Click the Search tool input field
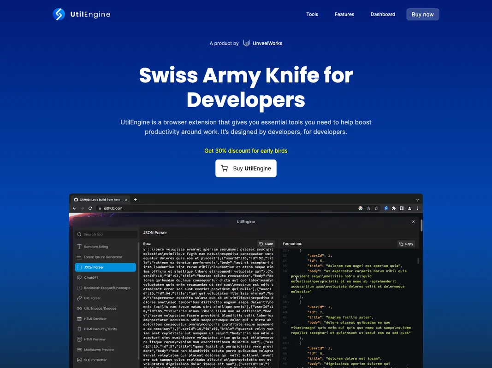 (106, 234)
